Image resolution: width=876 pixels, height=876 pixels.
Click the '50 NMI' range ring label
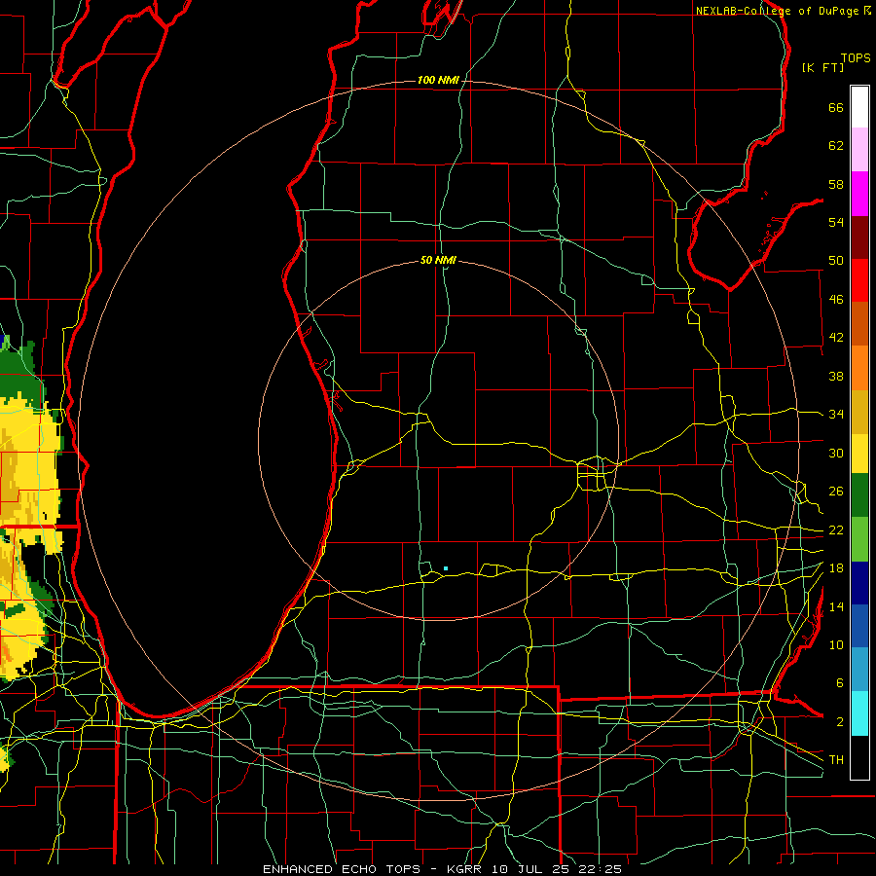[x=438, y=260]
